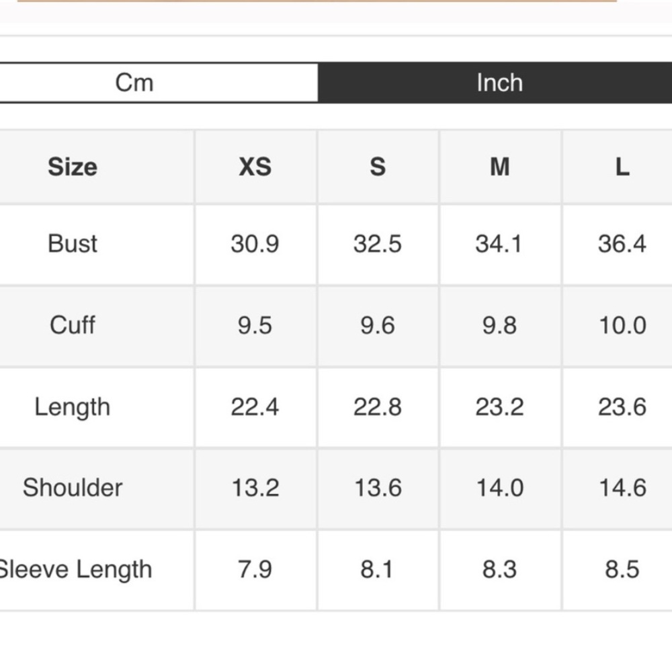Click the Length row label

click(73, 407)
